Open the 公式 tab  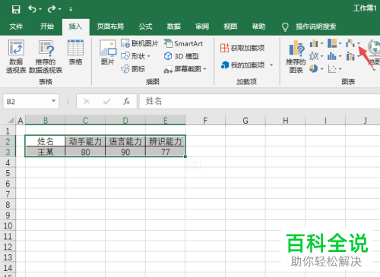tap(145, 27)
